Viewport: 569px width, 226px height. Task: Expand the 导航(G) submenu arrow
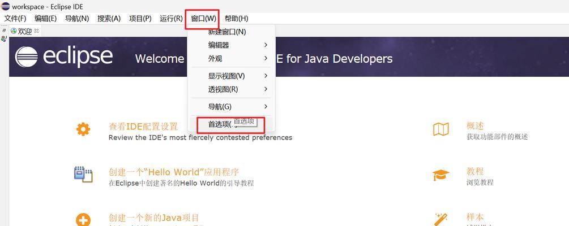[x=266, y=106]
